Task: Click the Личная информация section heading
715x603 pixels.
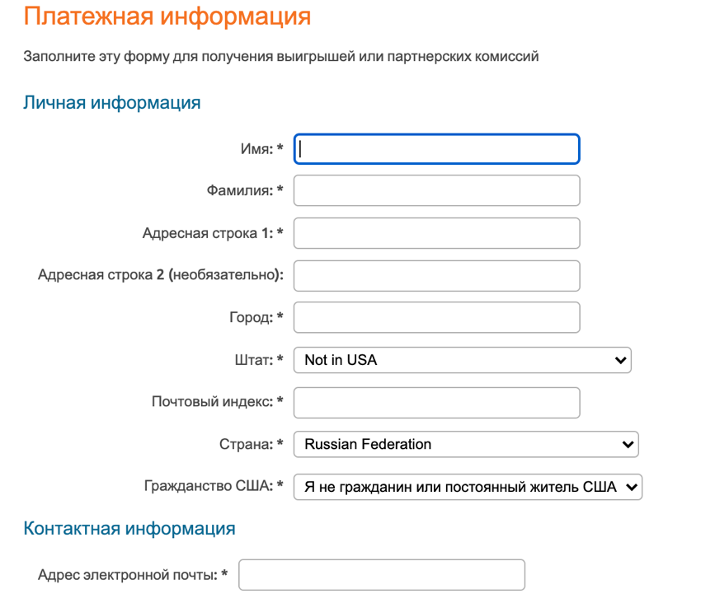Action: [x=111, y=102]
